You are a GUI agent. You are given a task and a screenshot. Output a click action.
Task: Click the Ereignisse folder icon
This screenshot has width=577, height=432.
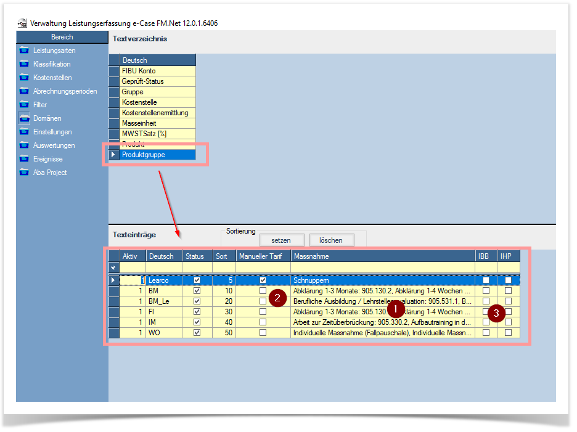pos(24,159)
